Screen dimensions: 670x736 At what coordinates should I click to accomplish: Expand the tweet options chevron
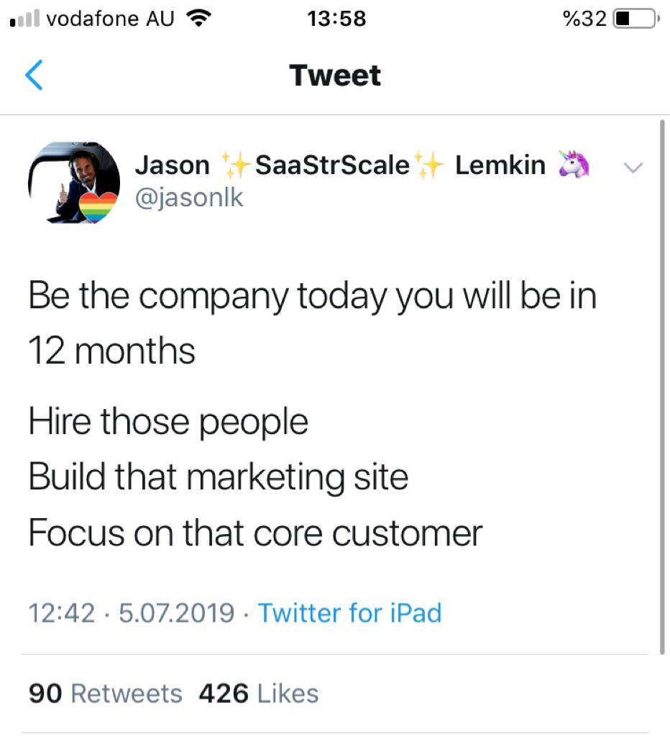click(x=632, y=167)
